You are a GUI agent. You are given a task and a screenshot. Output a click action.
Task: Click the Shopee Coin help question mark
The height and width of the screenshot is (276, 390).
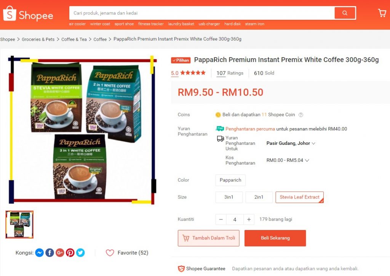point(301,115)
